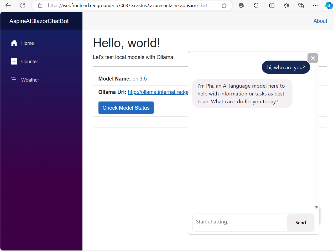
Task: Open the Weather nav item
Action: 30,80
